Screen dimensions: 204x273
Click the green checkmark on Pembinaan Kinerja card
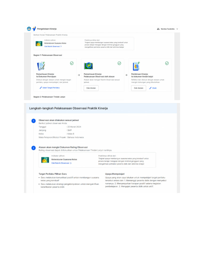tap(167, 63)
